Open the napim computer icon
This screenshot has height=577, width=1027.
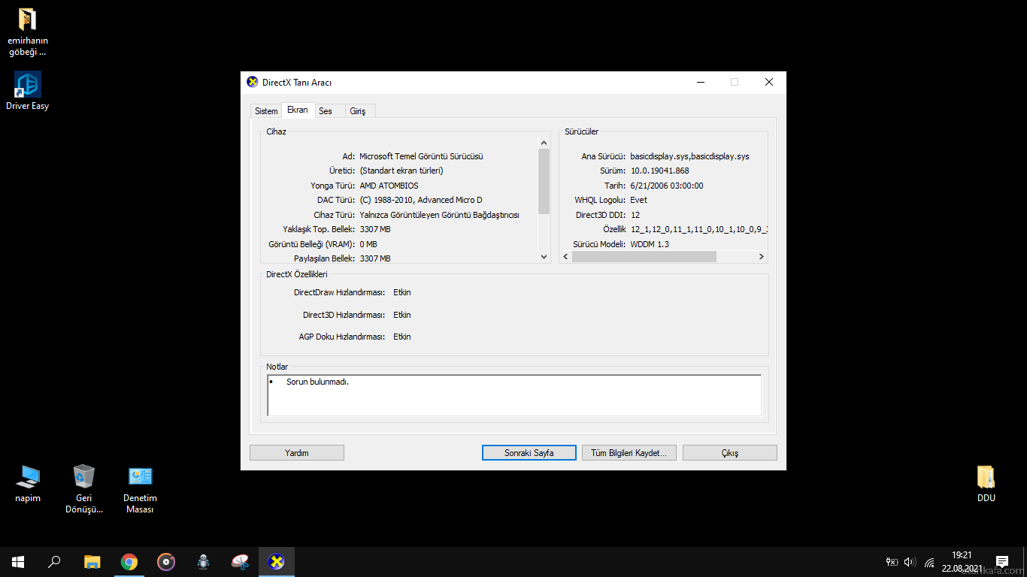(x=28, y=483)
